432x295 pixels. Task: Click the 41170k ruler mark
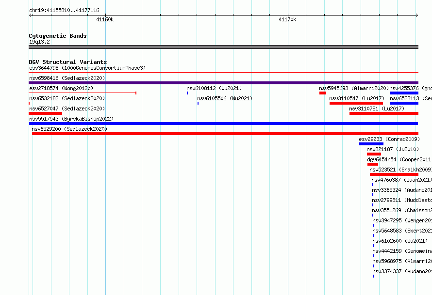pos(287,19)
